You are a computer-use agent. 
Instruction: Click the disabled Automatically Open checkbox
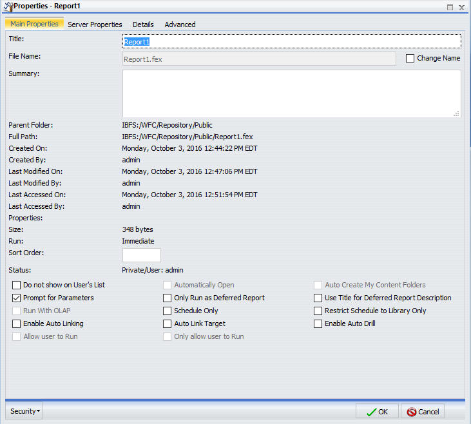167,285
